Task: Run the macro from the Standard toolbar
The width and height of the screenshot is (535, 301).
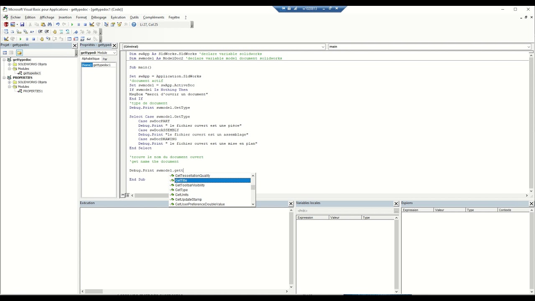Action: (72, 24)
